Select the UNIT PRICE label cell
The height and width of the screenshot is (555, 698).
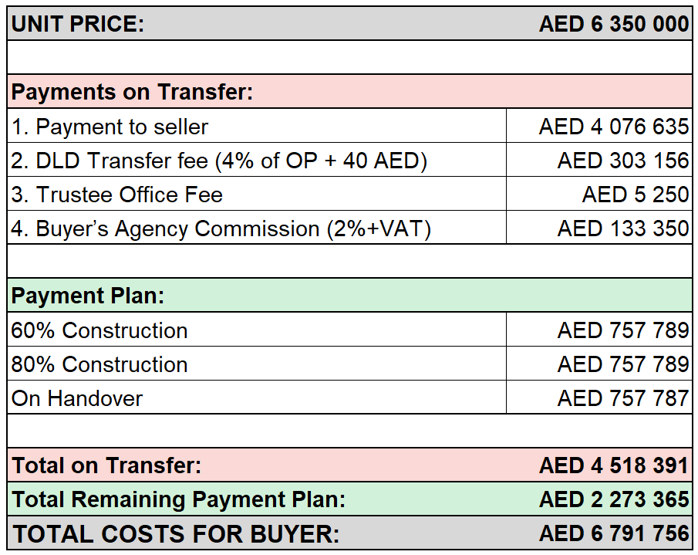pos(78,24)
